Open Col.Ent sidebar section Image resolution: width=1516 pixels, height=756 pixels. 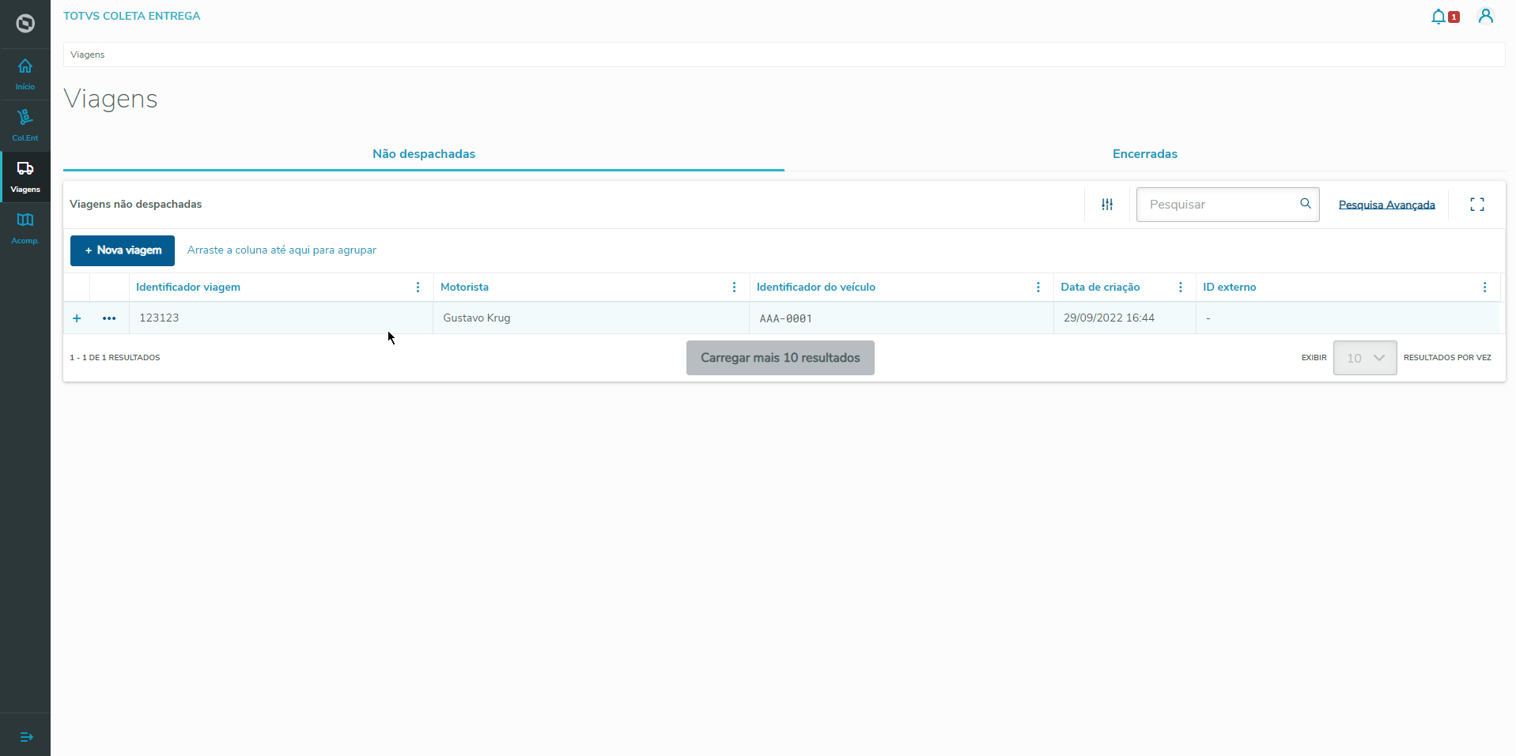click(25, 126)
